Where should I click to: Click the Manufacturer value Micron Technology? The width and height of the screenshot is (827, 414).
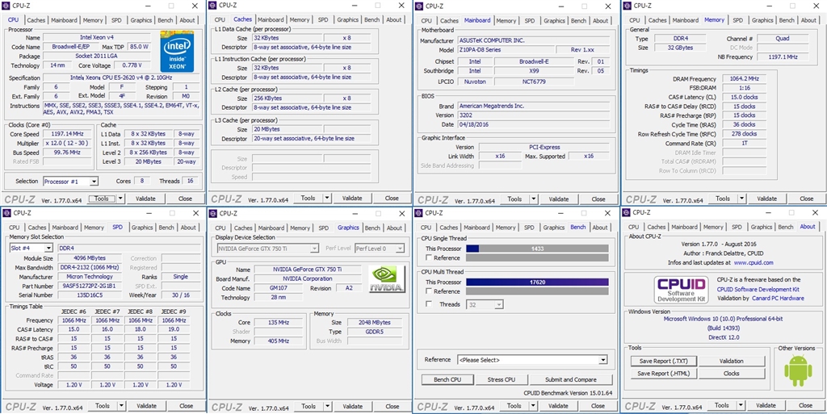[91, 277]
